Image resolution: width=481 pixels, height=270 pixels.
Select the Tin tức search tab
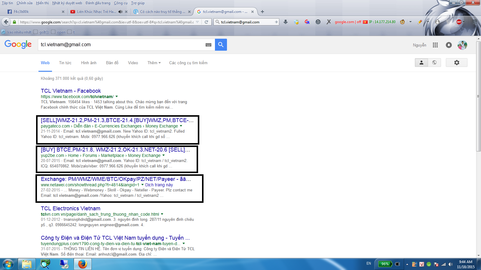point(65,63)
